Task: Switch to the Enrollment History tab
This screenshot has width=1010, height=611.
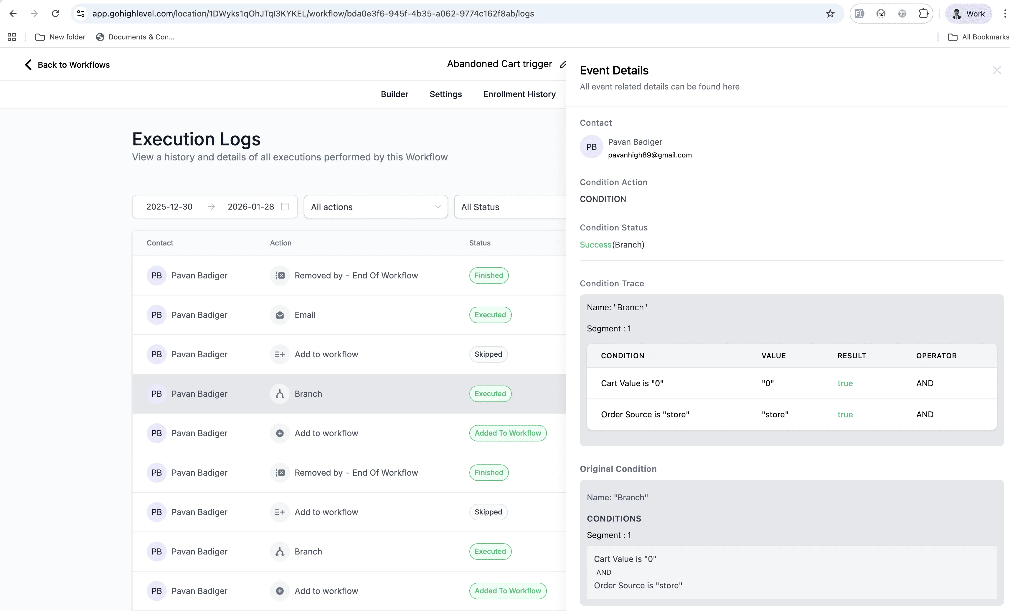Action: (x=519, y=94)
